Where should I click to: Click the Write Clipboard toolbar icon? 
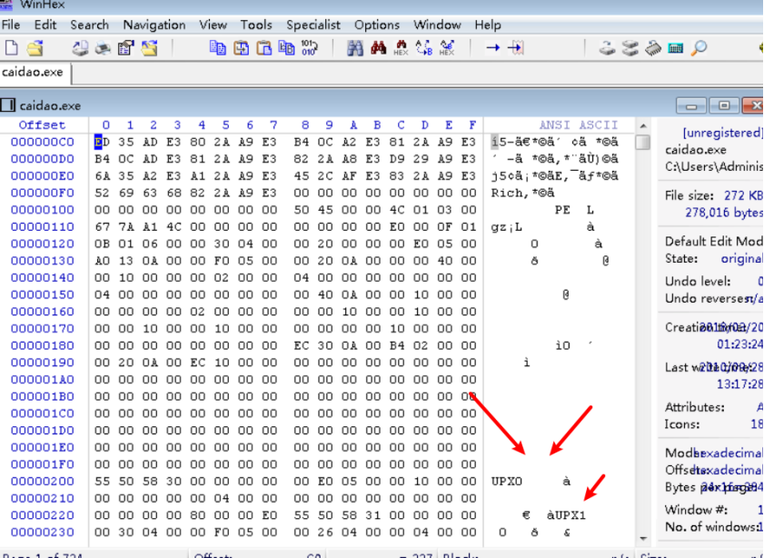241,48
